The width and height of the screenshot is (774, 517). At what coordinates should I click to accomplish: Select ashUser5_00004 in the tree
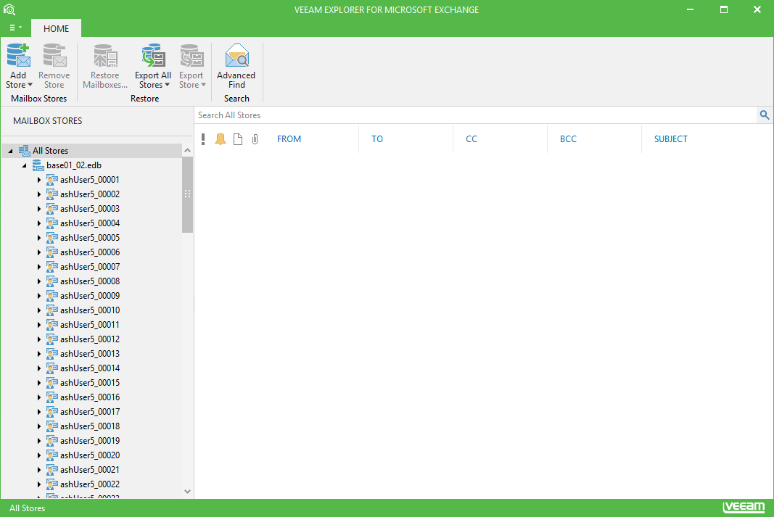tap(90, 223)
